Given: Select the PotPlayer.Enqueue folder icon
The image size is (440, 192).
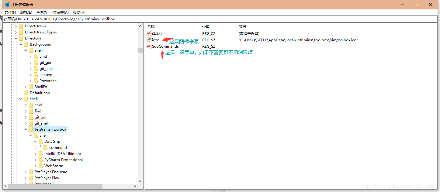Looking at the screenshot, I should tap(31, 172).
